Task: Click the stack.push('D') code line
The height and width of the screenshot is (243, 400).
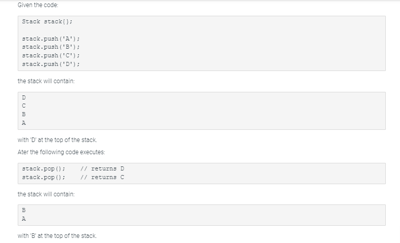Action: coord(51,64)
